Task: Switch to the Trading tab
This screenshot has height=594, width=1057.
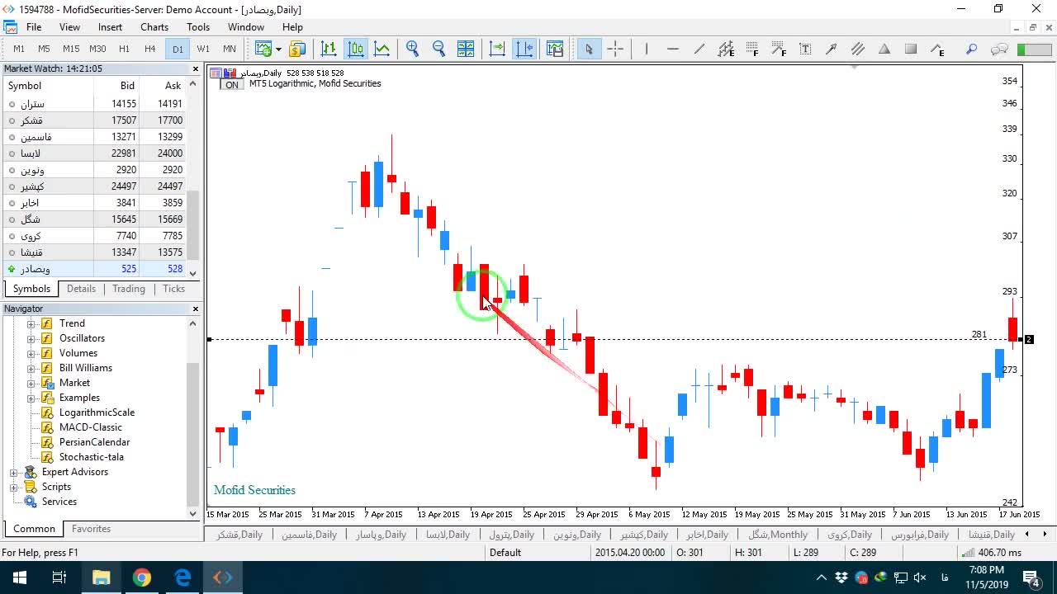Action: 129,289
